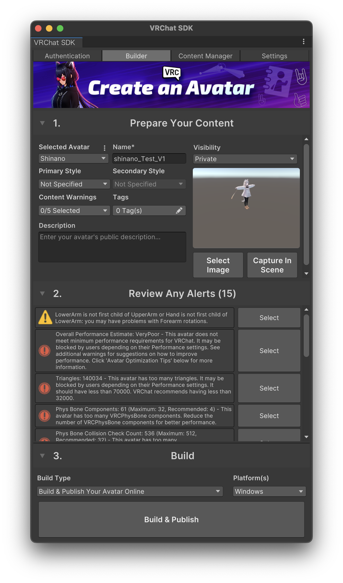Screen dimensions: 343x583
Task: Switch to the Content Manager tab
Action: [x=205, y=56]
